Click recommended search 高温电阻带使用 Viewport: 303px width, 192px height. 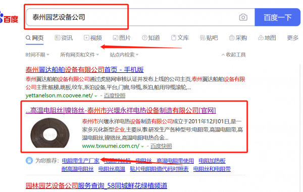[175, 161]
